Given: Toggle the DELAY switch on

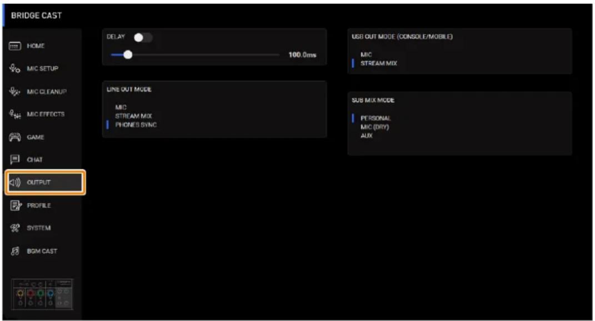Looking at the screenshot, I should coord(143,37).
